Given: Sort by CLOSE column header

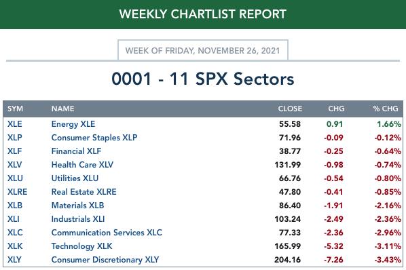Looking at the screenshot, I should point(290,109).
